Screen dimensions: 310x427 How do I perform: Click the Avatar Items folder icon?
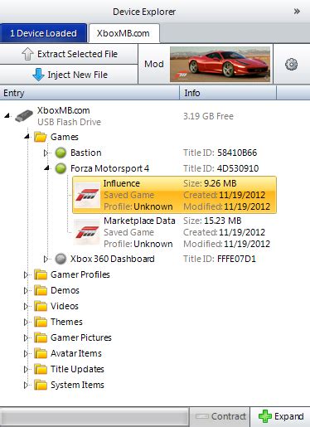click(x=41, y=353)
